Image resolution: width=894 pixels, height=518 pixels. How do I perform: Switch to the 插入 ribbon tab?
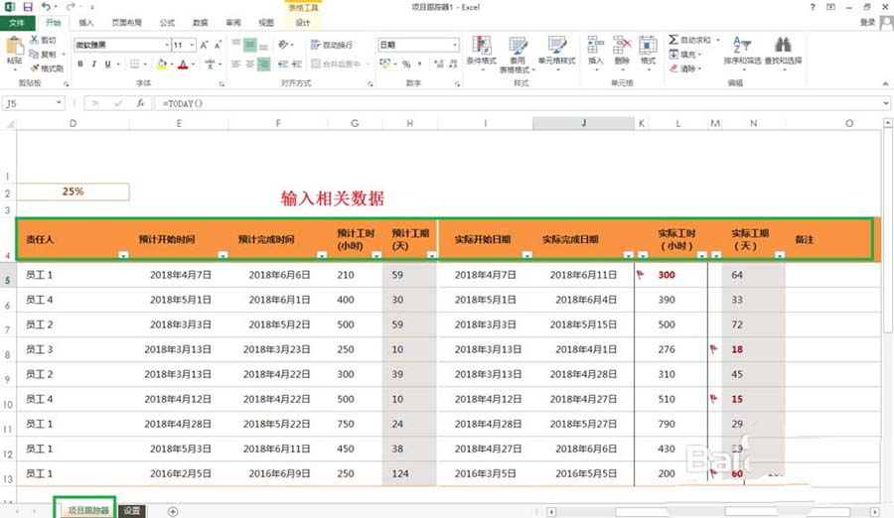(x=86, y=22)
